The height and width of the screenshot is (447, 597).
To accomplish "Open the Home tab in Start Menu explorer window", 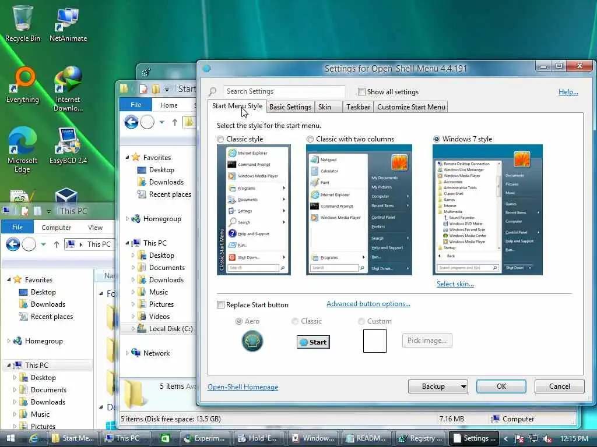I will (168, 105).
